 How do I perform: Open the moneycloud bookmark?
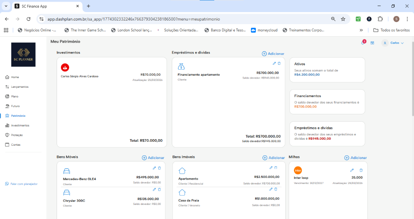[x=264, y=30]
